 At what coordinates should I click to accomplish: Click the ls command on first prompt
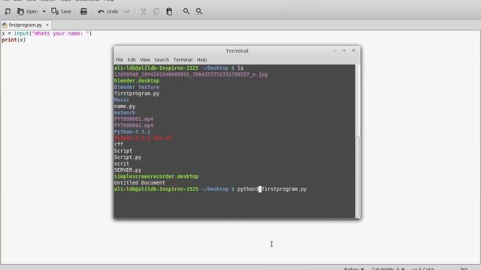(x=240, y=68)
